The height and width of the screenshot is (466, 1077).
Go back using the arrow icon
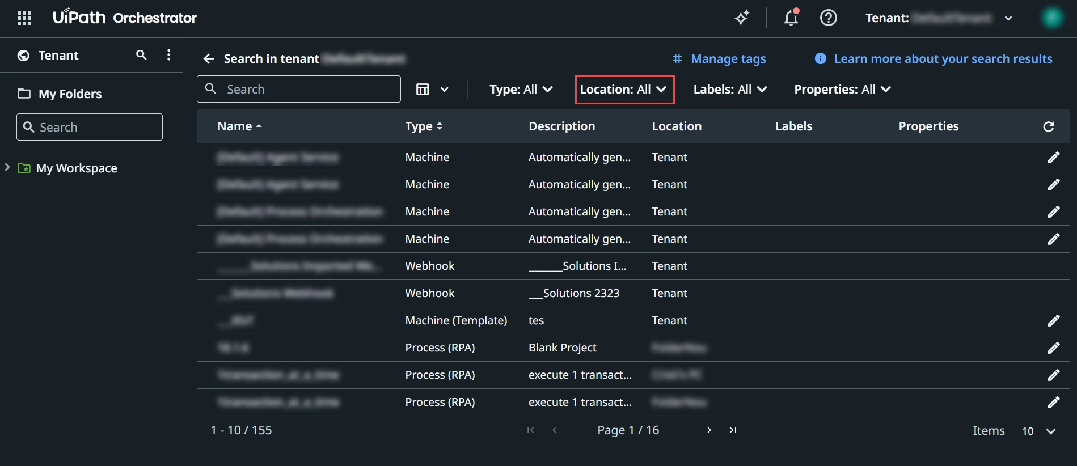pyautogui.click(x=209, y=59)
